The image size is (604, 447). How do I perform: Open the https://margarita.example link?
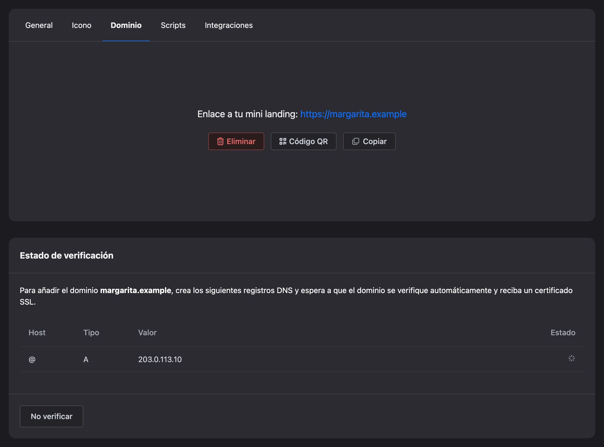[x=353, y=114]
